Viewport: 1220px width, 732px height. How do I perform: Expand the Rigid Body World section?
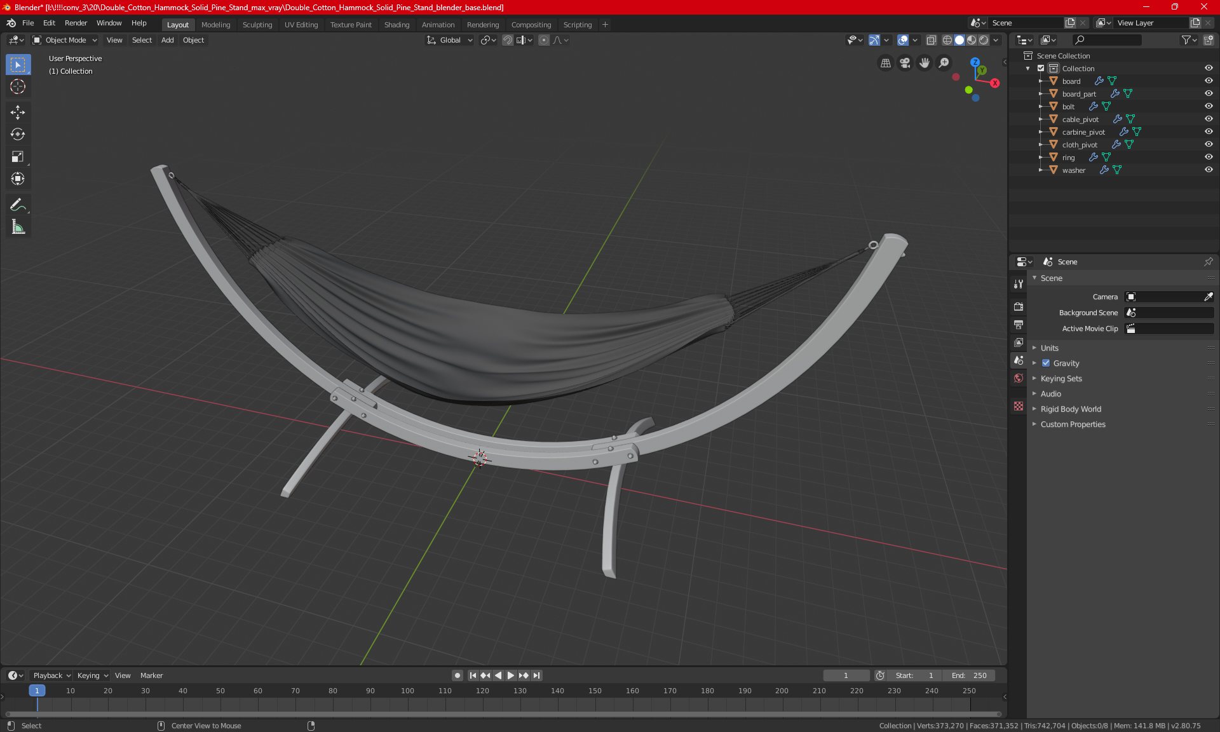pos(1071,409)
